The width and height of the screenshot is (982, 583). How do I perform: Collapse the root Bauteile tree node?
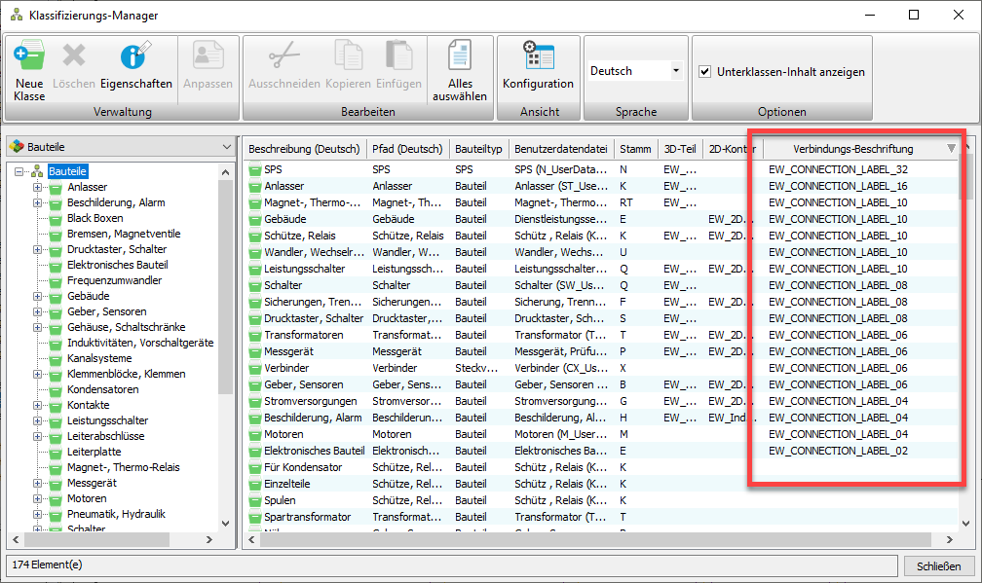coord(20,171)
